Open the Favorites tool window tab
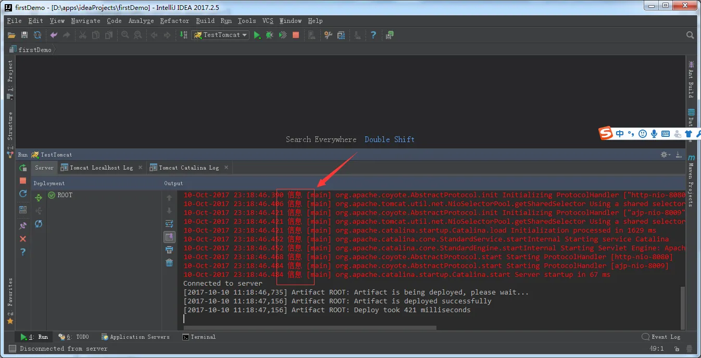Image resolution: width=701 pixels, height=358 pixels. 10,300
